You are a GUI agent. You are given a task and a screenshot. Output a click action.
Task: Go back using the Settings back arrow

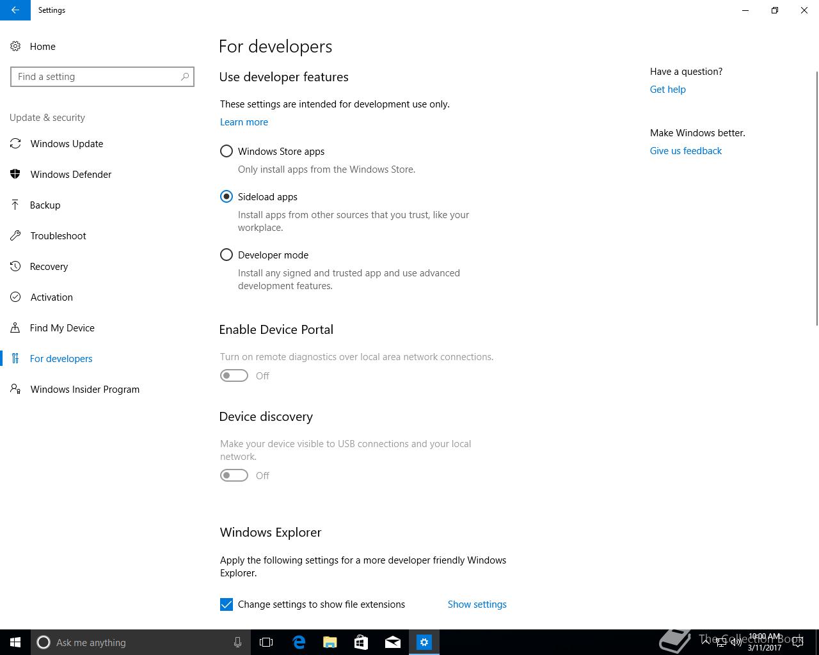click(15, 10)
